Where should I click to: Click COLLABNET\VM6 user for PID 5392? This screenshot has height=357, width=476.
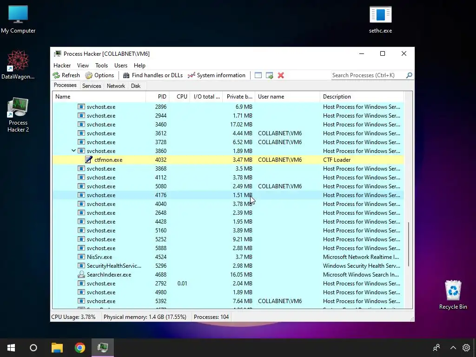[279, 301]
